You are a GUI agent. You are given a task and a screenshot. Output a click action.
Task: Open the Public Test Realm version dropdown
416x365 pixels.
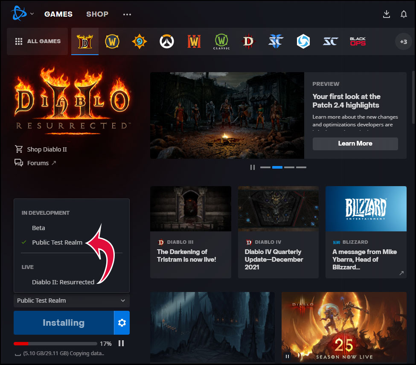(72, 301)
